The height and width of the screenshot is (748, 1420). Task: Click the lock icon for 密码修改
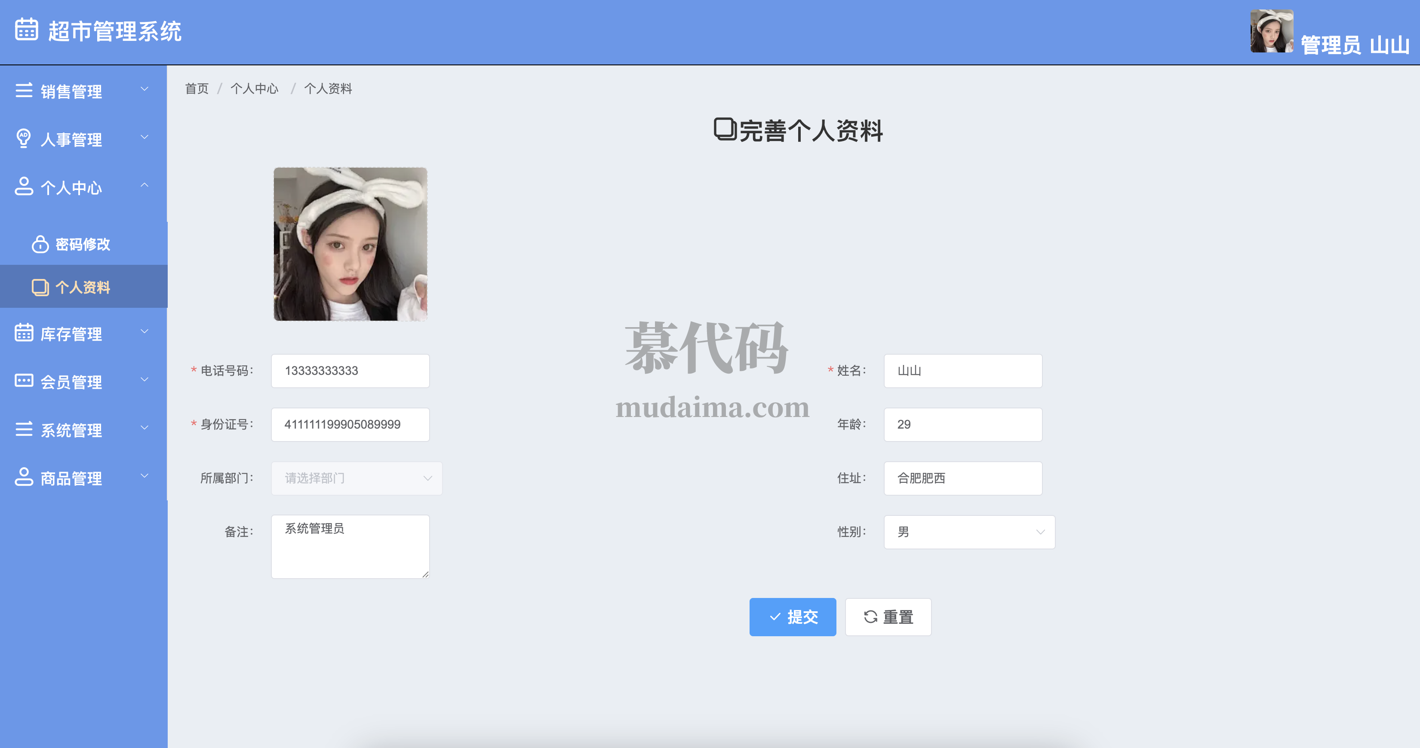[x=40, y=244]
